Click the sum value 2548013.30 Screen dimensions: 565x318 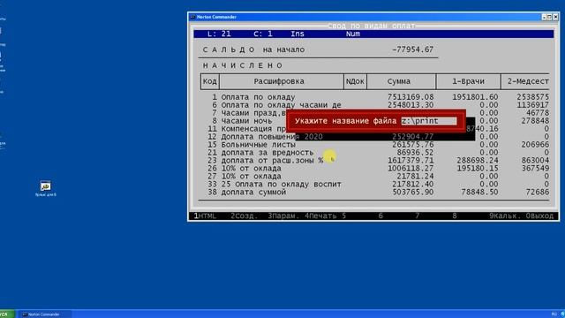(411, 105)
